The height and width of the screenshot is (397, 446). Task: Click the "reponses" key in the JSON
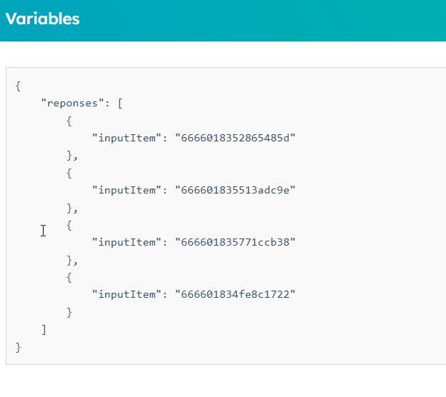click(x=72, y=103)
